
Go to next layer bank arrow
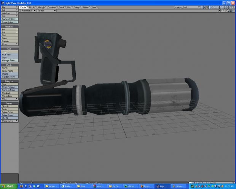pyautogui.click(x=204, y=7)
